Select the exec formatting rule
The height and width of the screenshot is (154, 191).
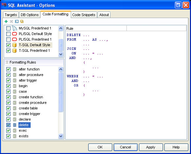[23, 131]
